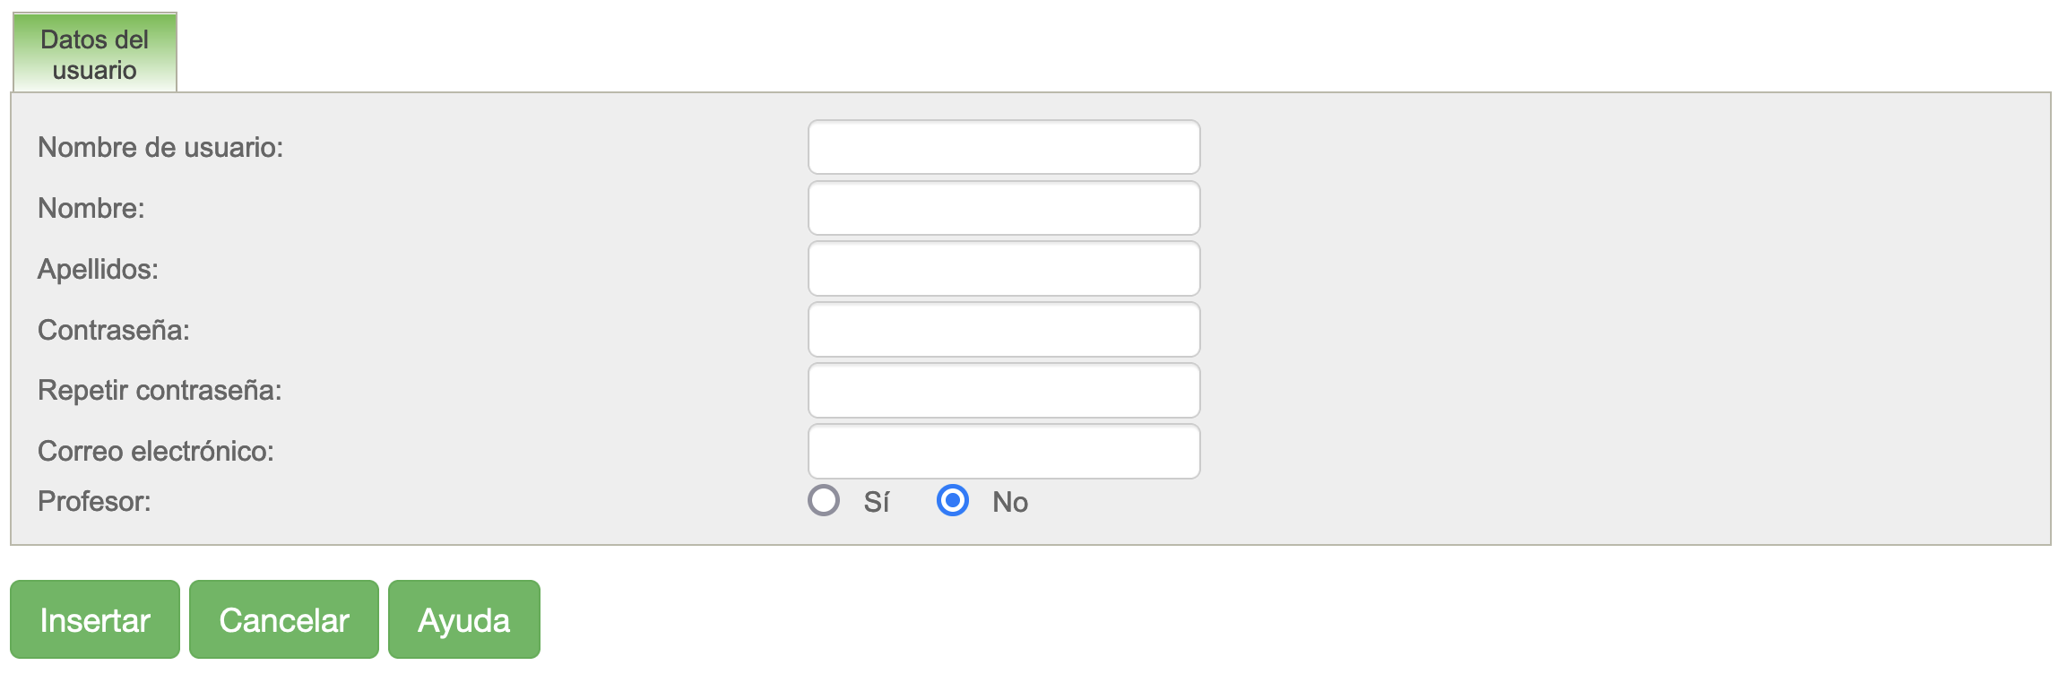
Task: Click the "Profesor:" label text
Action: (x=94, y=501)
